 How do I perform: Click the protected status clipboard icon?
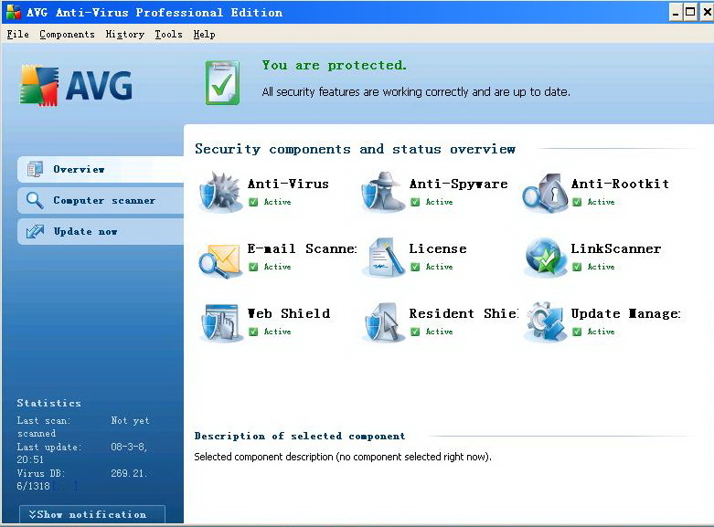(x=222, y=83)
